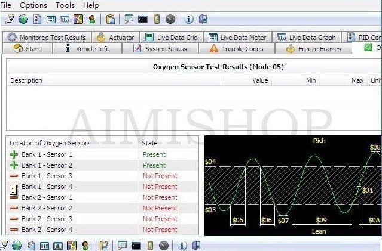This screenshot has height=251, width=382.
Task: Select the Bank 2 - Sensor 4 row
Action: pyautogui.click(x=102, y=230)
